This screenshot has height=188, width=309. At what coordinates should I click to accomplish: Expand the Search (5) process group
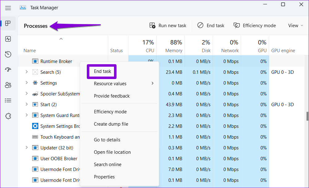coord(27,72)
